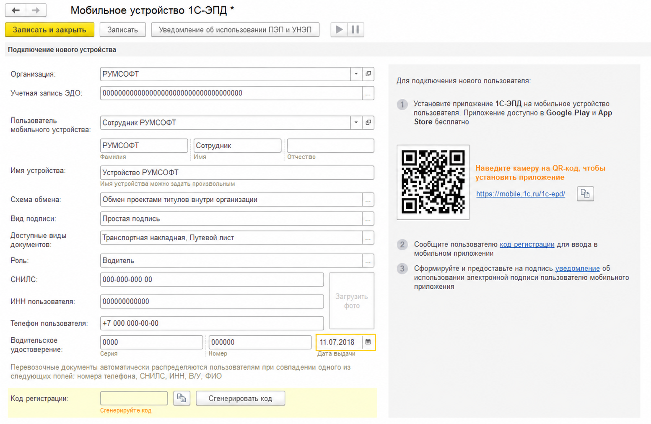Go forward with the right arrow button
This screenshot has width=651, height=424.
(36, 10)
